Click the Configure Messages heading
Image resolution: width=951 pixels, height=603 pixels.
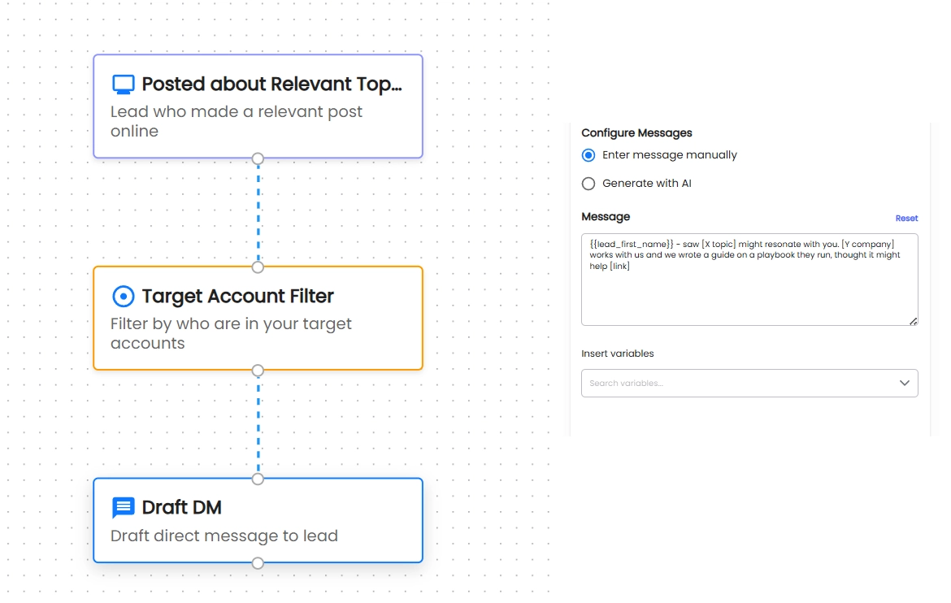point(636,132)
